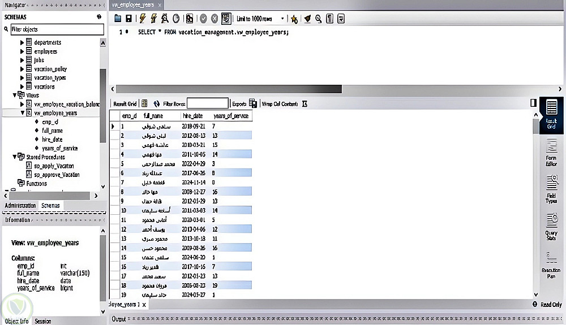Image resolution: width=566 pixels, height=325 pixels.
Task: Open Result Grid side panel button
Action: pyautogui.click(x=551, y=115)
